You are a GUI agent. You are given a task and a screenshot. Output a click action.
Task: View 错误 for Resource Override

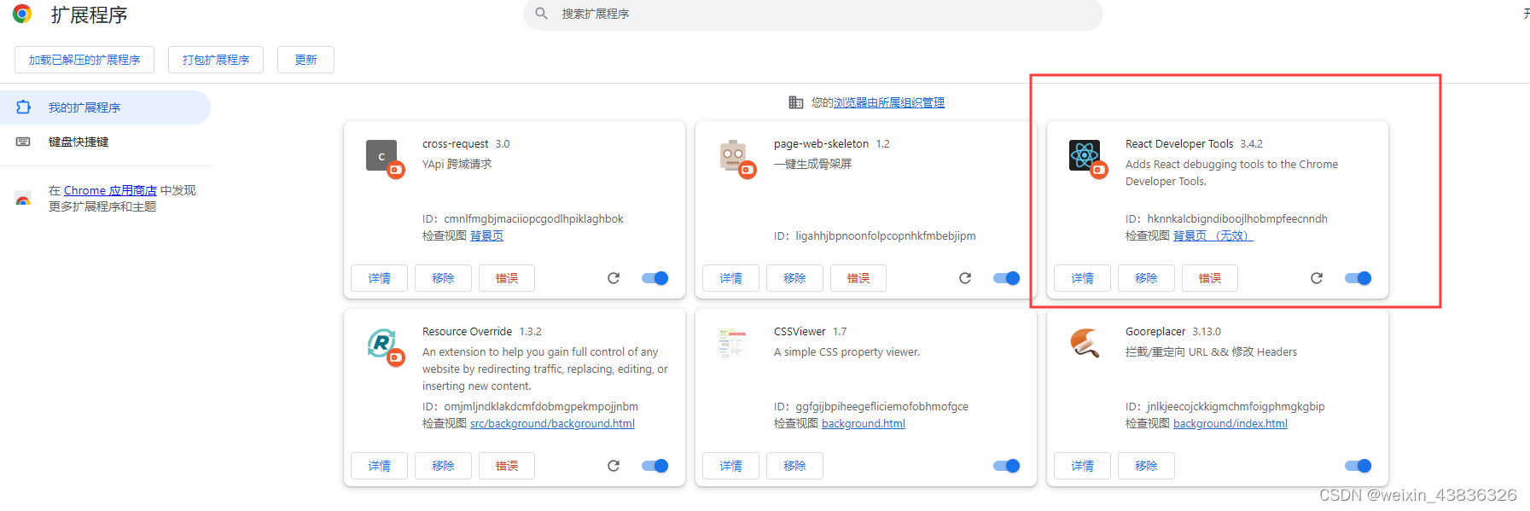(507, 466)
